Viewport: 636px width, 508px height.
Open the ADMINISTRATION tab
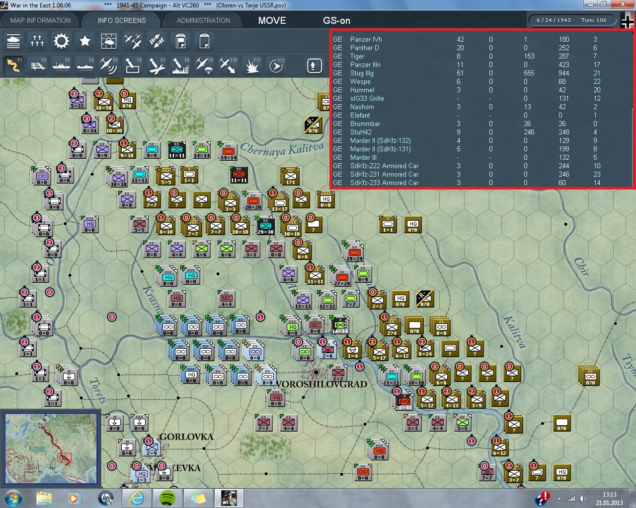click(203, 20)
